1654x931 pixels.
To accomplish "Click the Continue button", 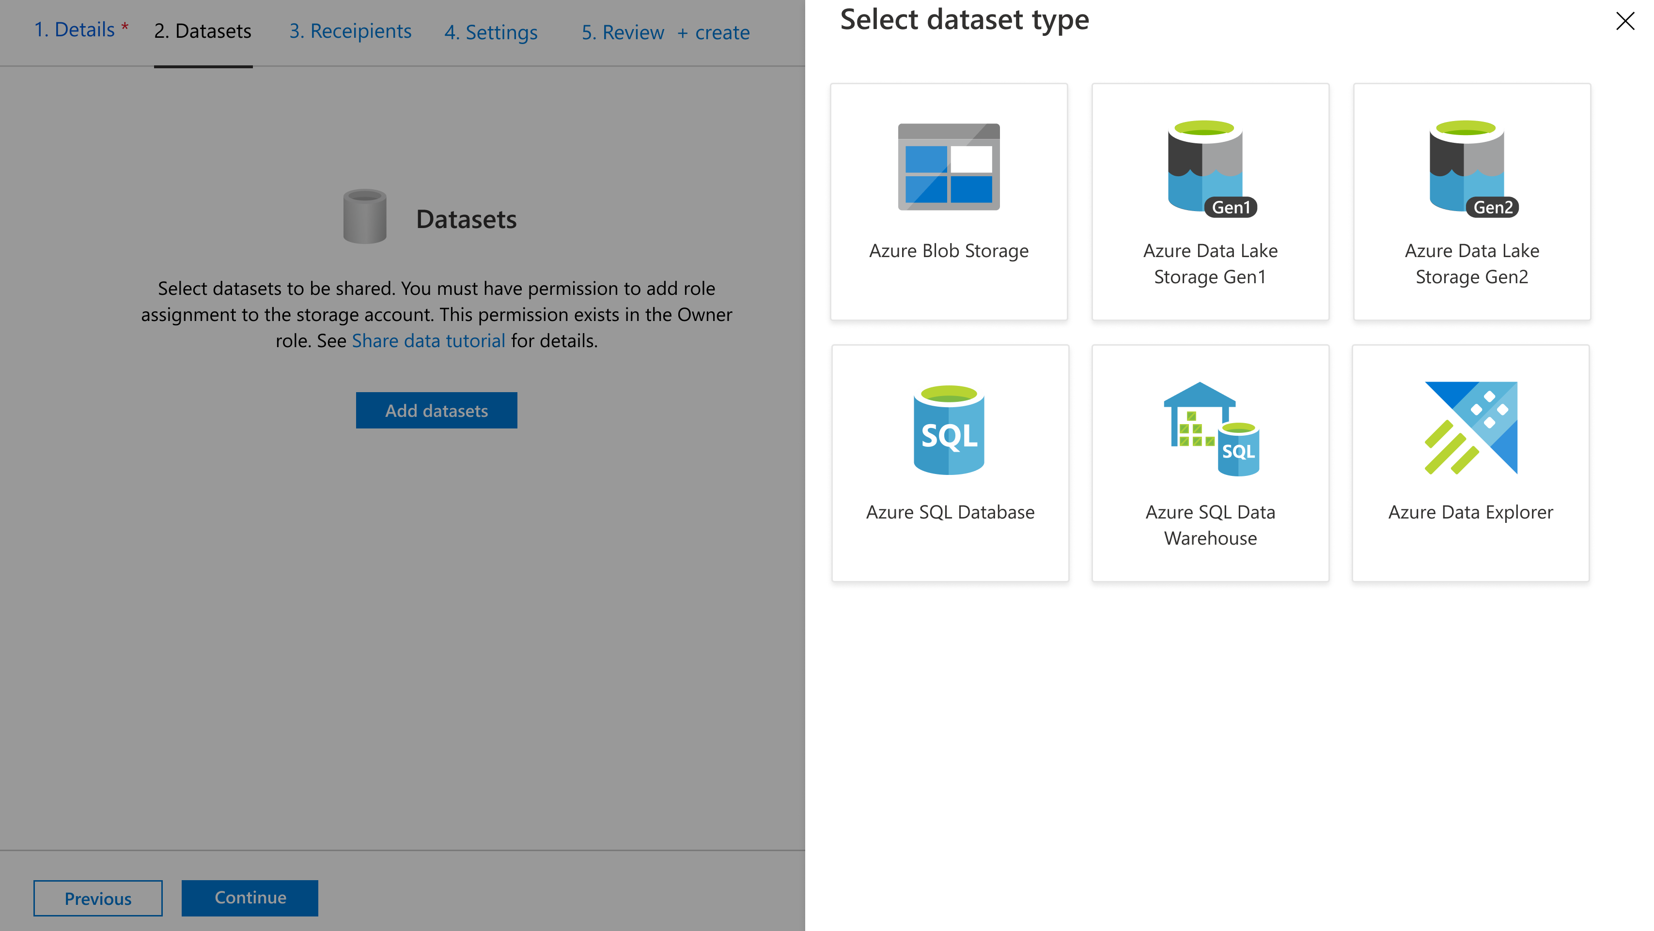I will (250, 898).
